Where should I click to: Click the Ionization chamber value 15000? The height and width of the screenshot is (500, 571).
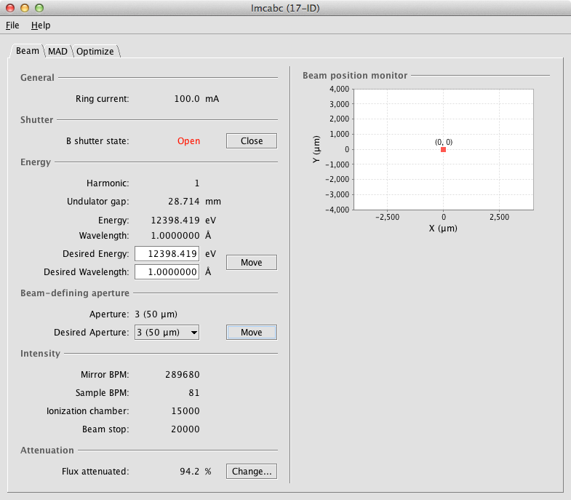coord(185,411)
